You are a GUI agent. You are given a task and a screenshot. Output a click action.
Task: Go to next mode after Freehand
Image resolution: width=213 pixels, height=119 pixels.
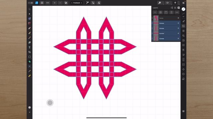click(81, 3)
